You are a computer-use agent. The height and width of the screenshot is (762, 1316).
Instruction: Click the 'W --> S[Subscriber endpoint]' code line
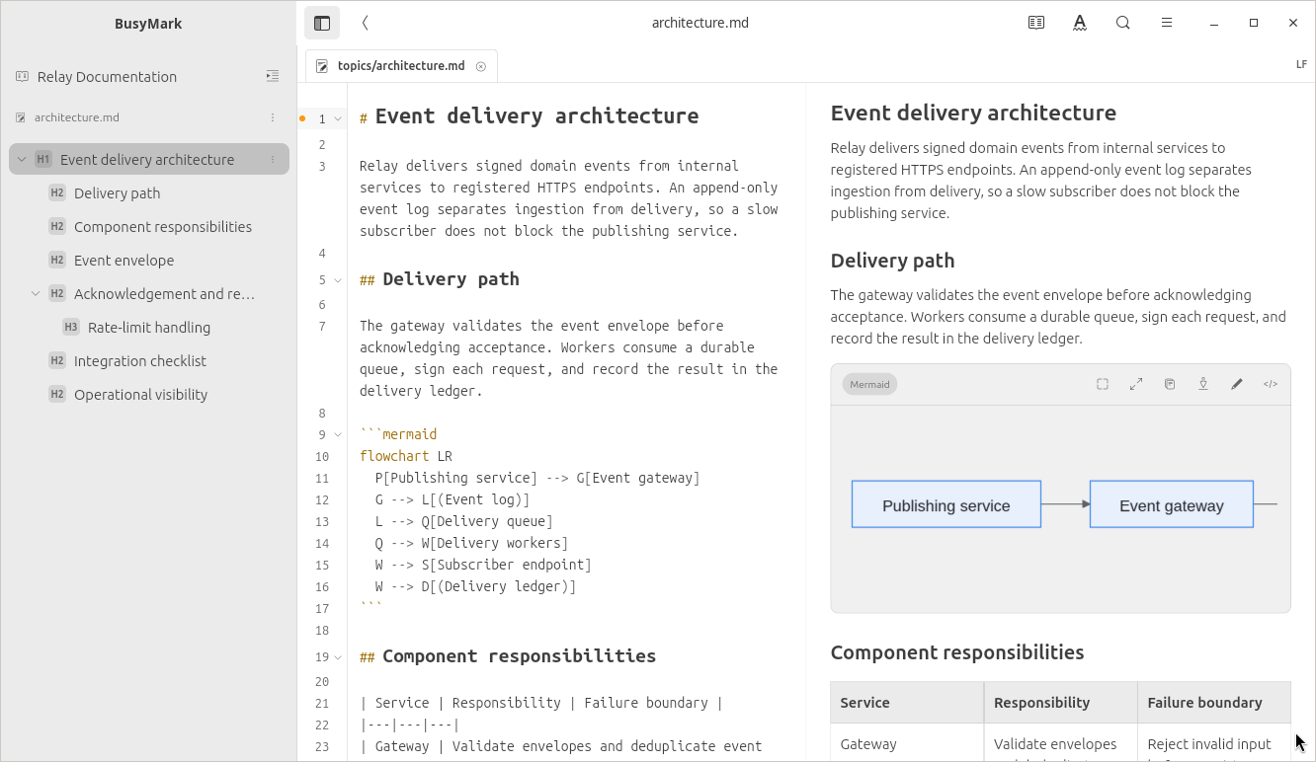tap(483, 565)
